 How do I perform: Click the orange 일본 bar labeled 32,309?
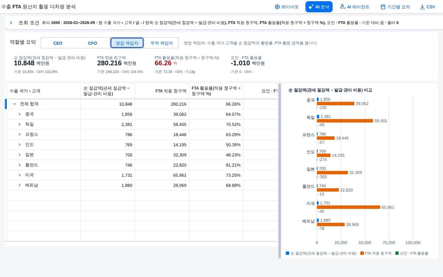point(332,172)
